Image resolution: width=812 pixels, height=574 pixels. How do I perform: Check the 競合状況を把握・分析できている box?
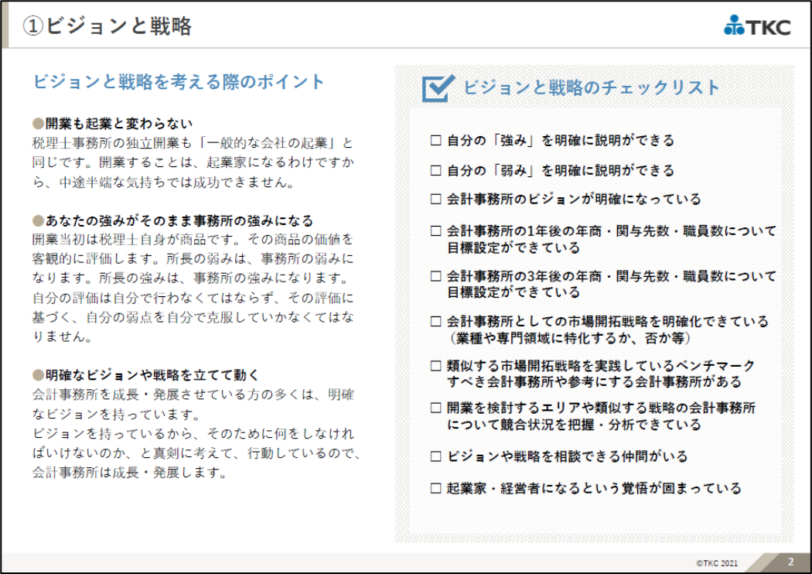pos(436,408)
